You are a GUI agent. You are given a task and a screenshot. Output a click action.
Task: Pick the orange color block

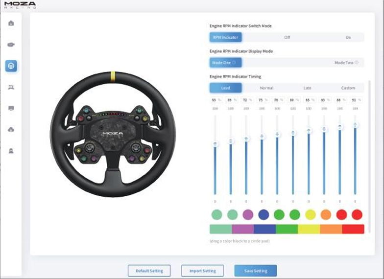331,229
